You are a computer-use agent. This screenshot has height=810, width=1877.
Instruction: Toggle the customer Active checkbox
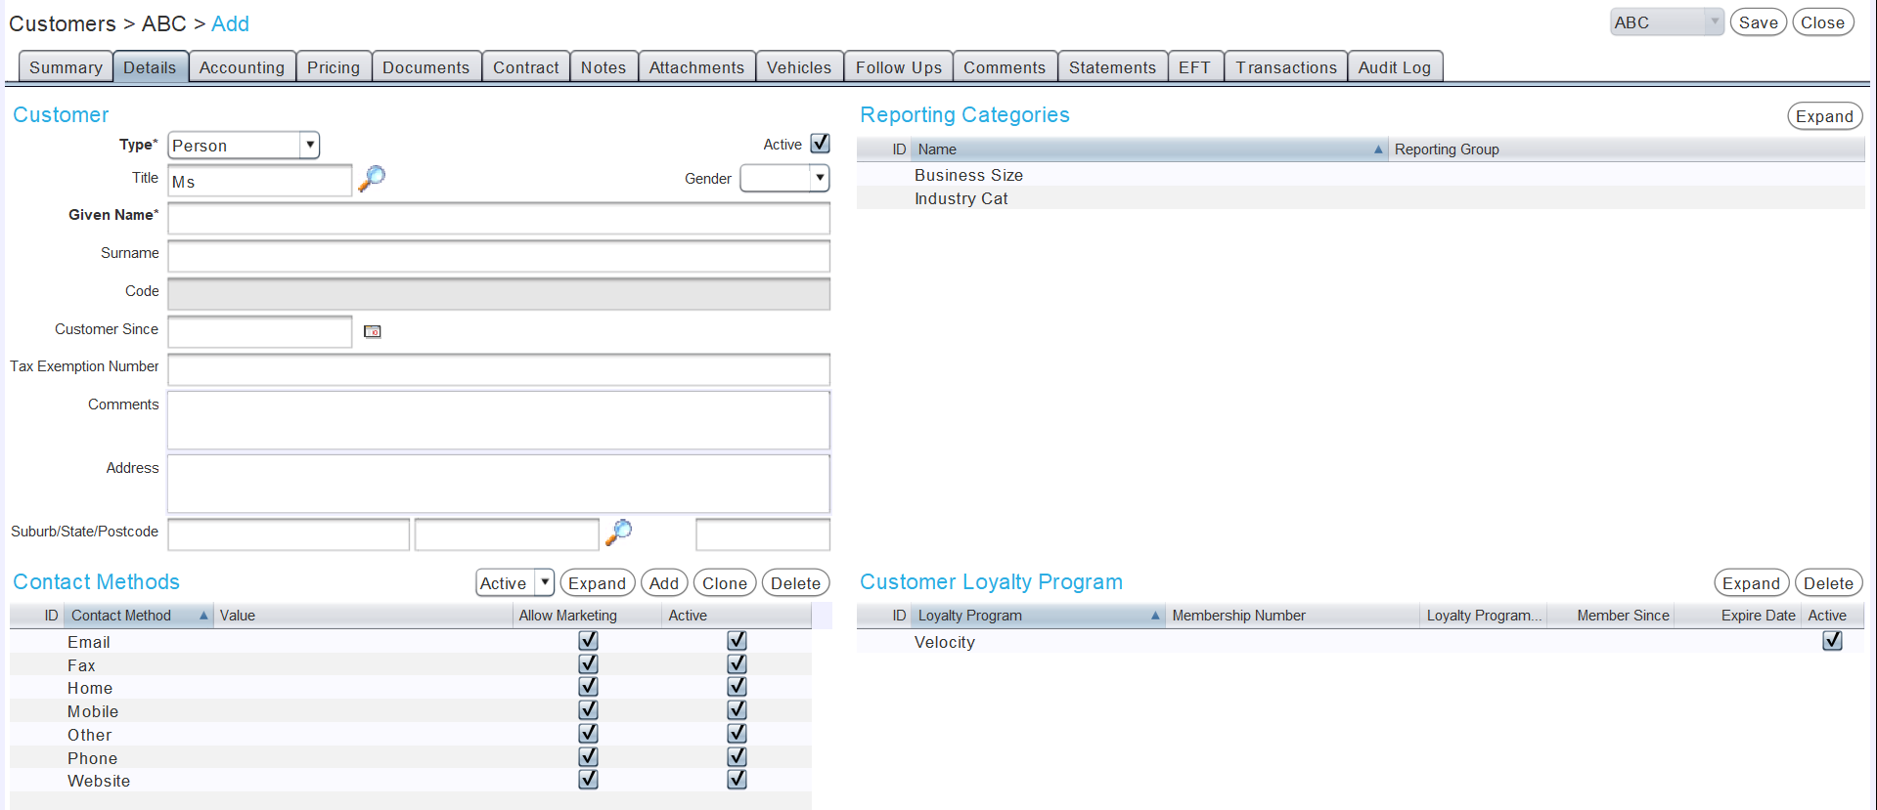[821, 144]
